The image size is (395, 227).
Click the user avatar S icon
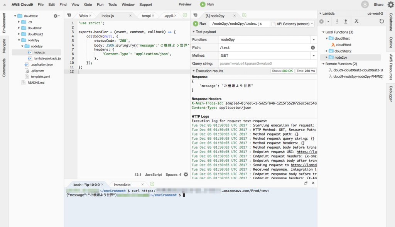click(365, 5)
